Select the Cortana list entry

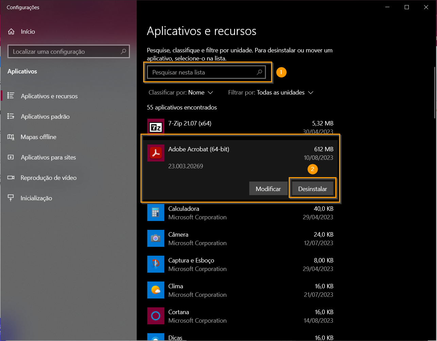pos(240,316)
